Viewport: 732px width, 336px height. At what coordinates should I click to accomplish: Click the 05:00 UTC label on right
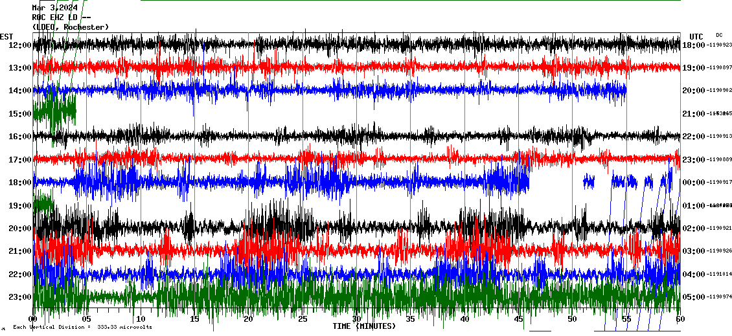(x=693, y=297)
